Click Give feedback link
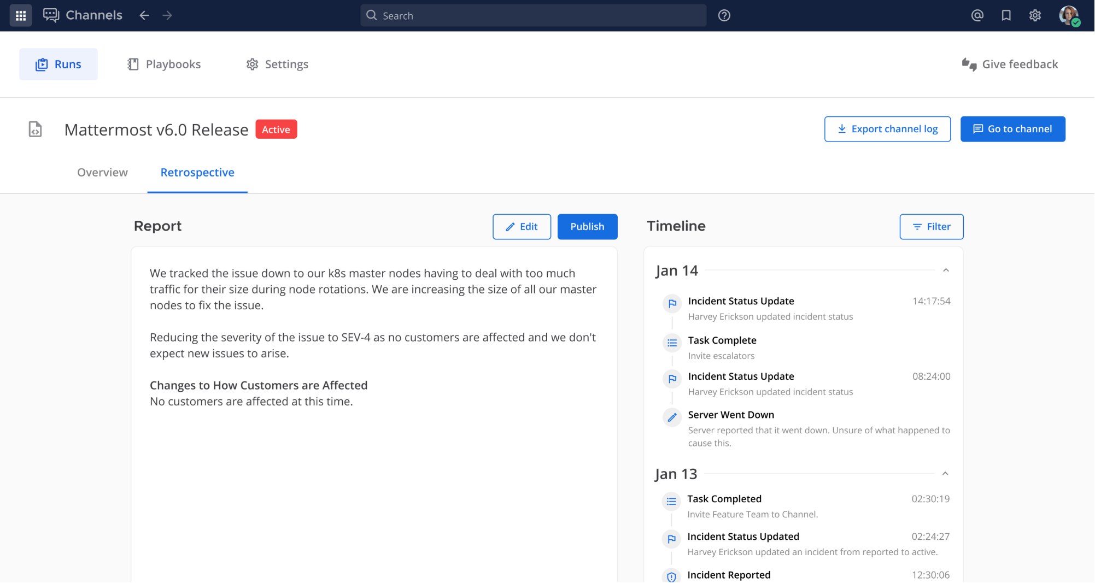The height and width of the screenshot is (583, 1095). (x=1010, y=64)
